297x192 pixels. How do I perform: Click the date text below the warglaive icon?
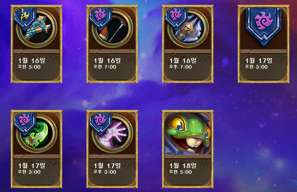[32, 168]
